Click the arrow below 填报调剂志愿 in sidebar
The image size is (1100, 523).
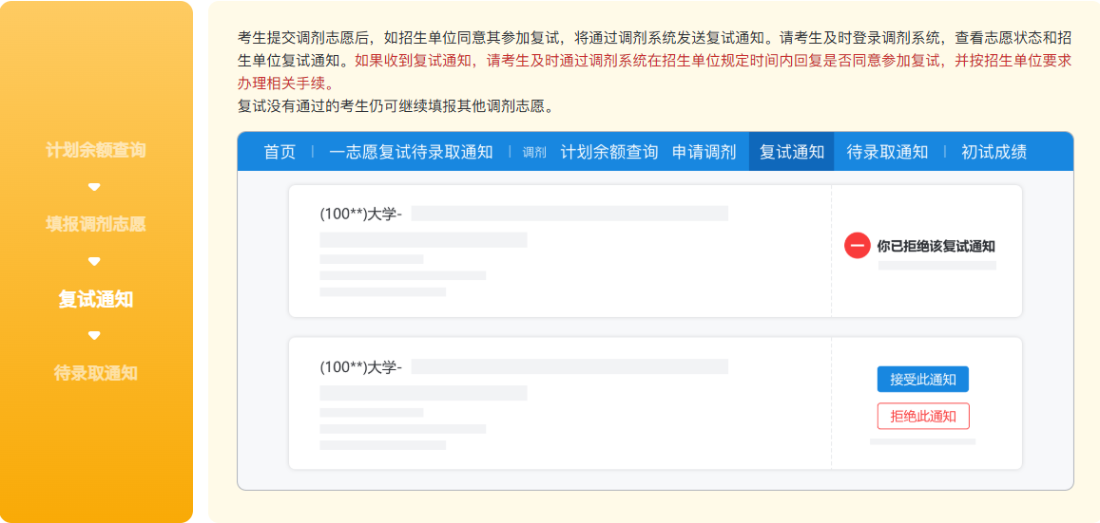click(94, 261)
